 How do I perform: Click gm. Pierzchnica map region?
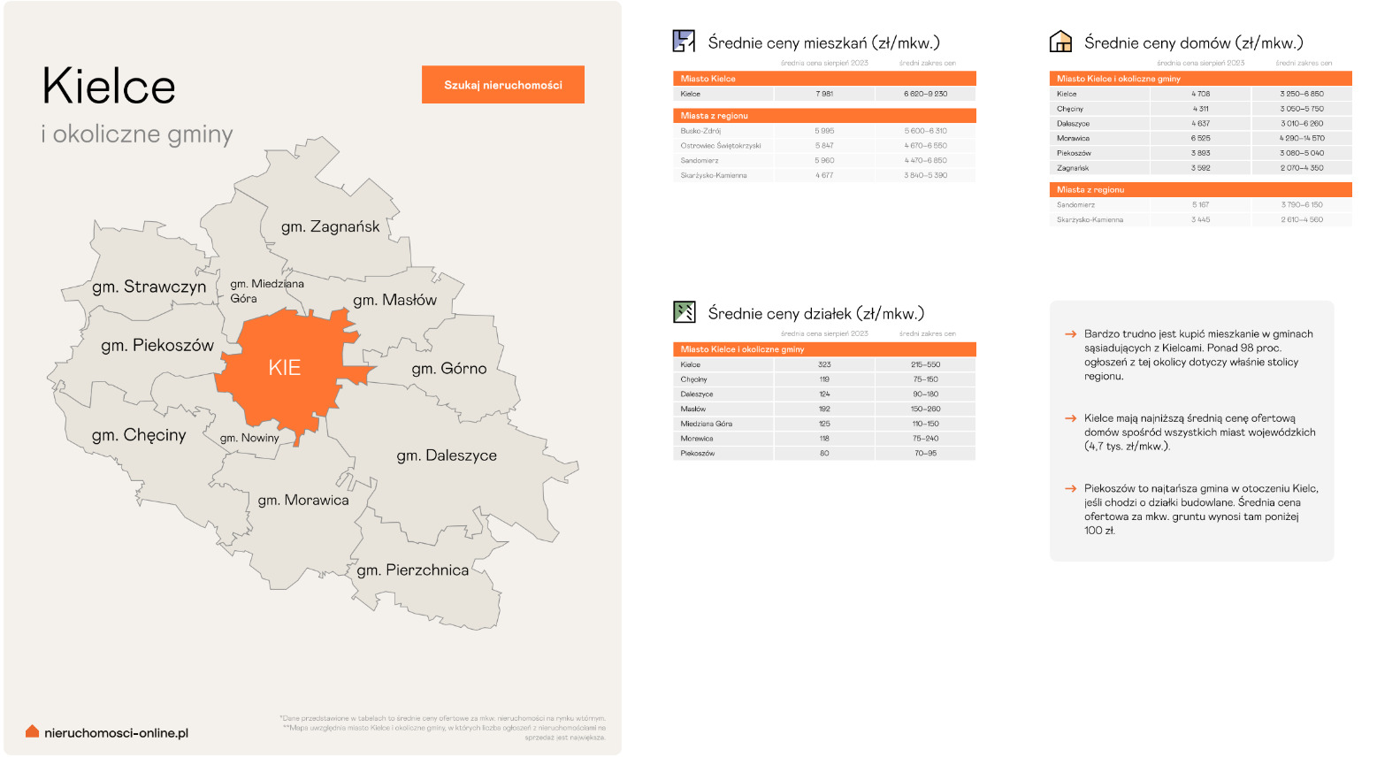(x=413, y=570)
